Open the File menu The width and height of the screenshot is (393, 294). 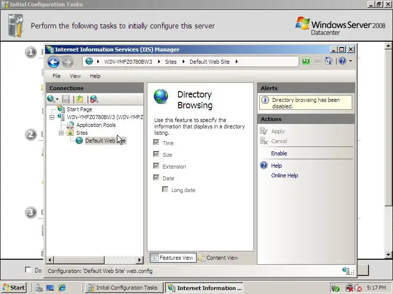pyautogui.click(x=56, y=76)
